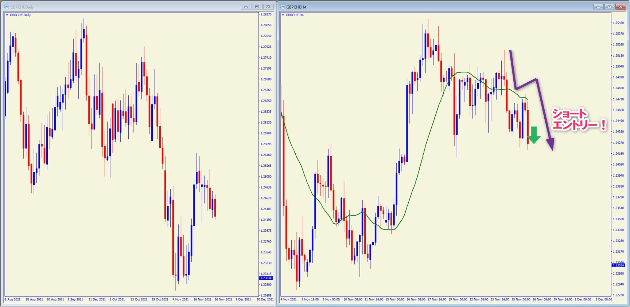
Task: Select the GBPCHF,Daily title bar text
Action: click(x=22, y=7)
